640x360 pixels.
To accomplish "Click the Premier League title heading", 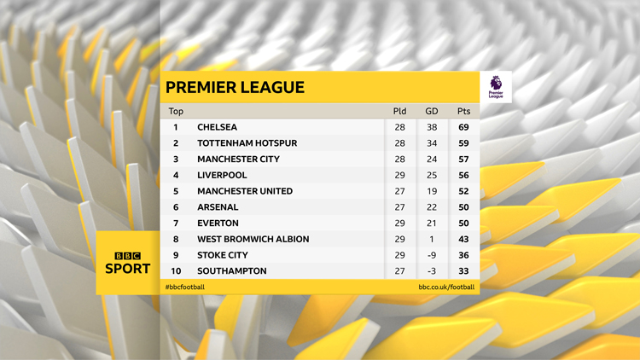I will click(235, 88).
